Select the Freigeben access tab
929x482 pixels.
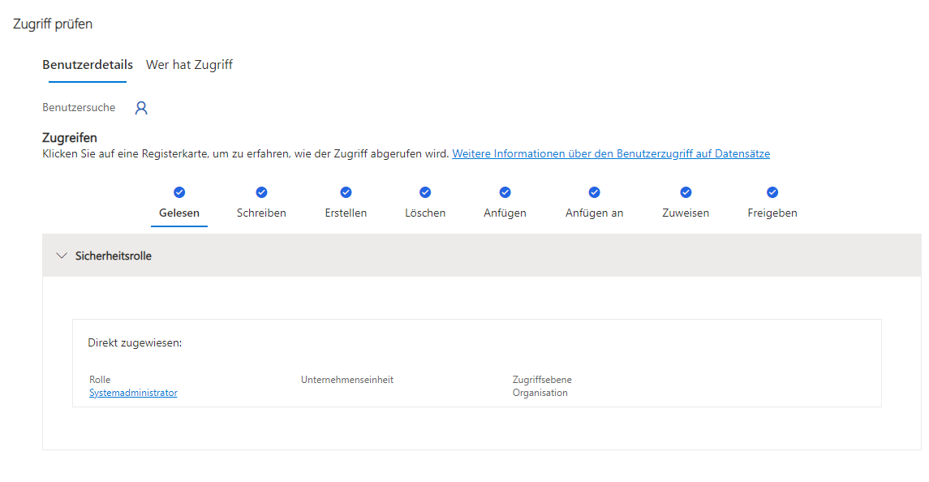[772, 213]
